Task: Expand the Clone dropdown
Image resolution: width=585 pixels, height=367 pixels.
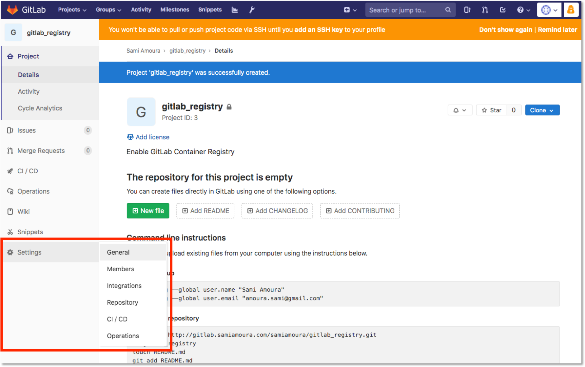Action: pyautogui.click(x=542, y=110)
